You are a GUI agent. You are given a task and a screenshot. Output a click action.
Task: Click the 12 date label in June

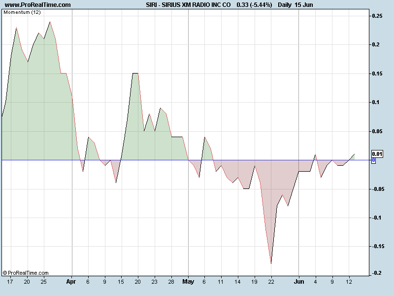(349, 282)
